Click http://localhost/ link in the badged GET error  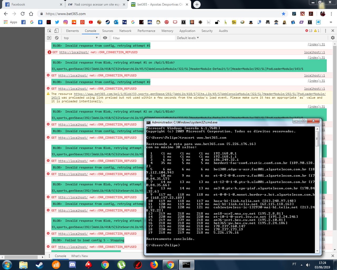74,52
